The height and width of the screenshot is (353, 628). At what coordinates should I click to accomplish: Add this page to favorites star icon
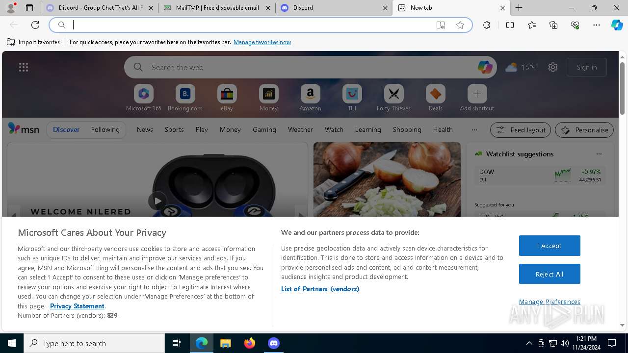pyautogui.click(x=460, y=25)
